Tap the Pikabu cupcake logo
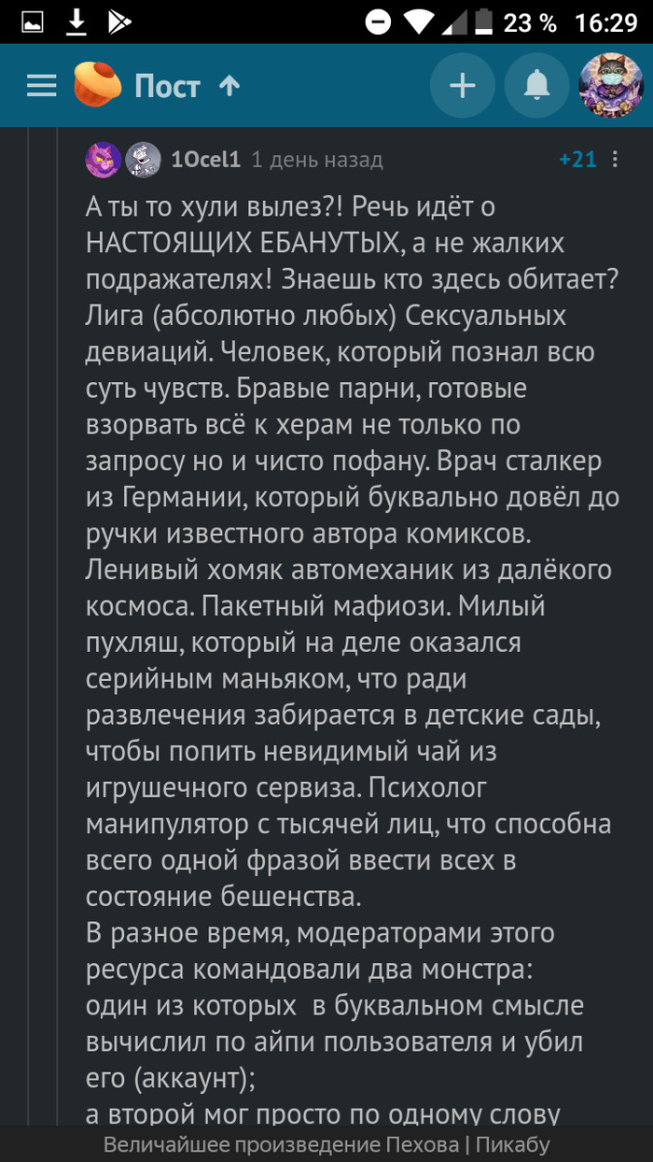The height and width of the screenshot is (1162, 653). pos(98,86)
